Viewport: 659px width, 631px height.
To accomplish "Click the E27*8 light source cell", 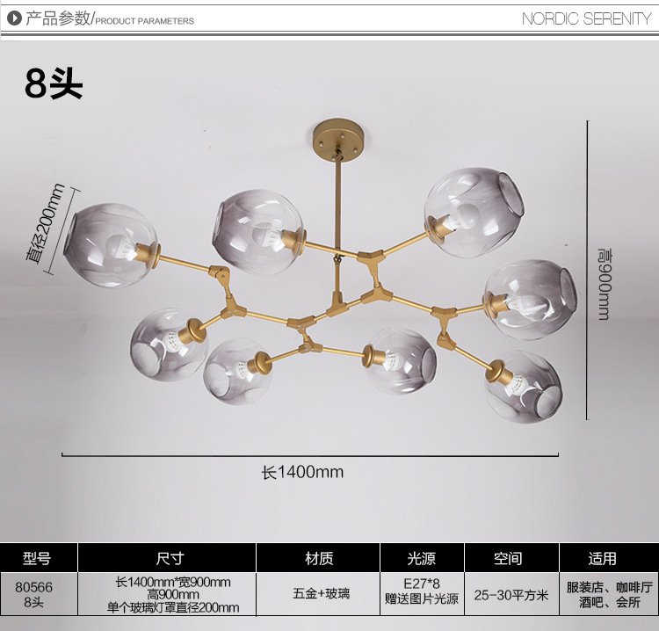I will click(x=423, y=594).
